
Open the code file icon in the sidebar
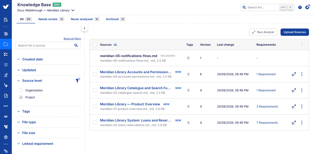[x=6, y=96]
